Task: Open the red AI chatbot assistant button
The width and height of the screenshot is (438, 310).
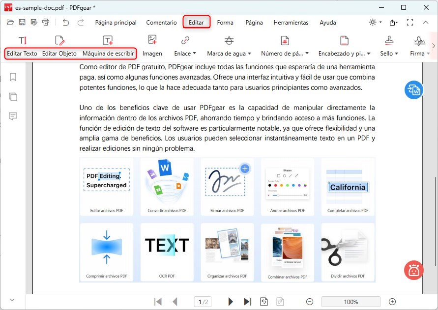Action: click(414, 270)
